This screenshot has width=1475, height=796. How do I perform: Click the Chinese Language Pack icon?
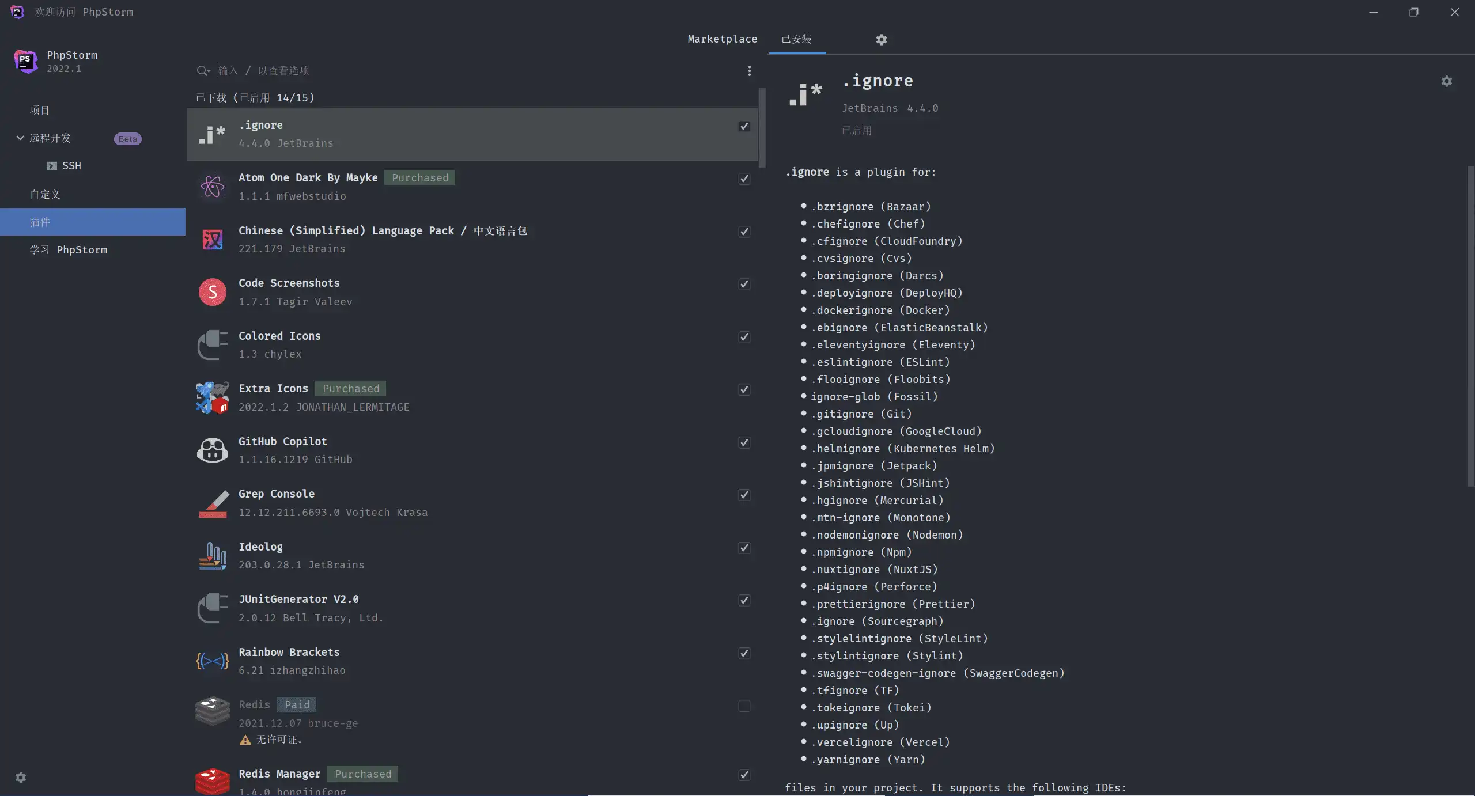tap(213, 239)
